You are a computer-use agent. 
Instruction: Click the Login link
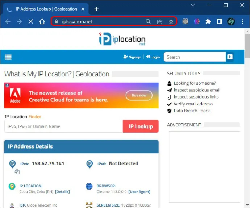tap(153, 57)
